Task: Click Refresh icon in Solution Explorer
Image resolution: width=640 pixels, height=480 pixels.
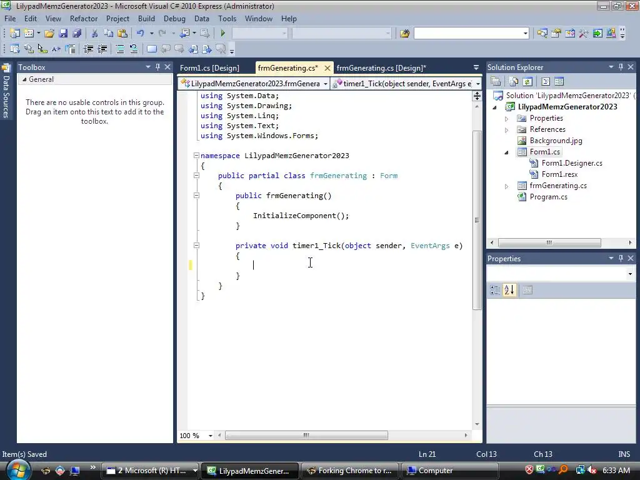Action: point(527,82)
